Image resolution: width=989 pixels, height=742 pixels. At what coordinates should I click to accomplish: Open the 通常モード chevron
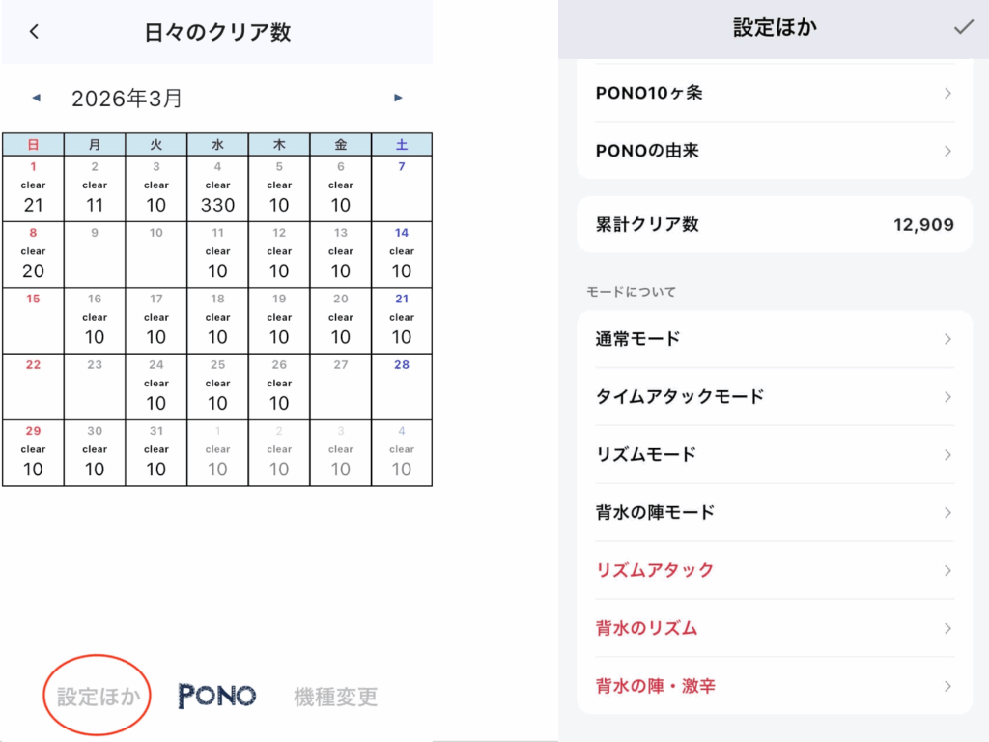tap(947, 339)
